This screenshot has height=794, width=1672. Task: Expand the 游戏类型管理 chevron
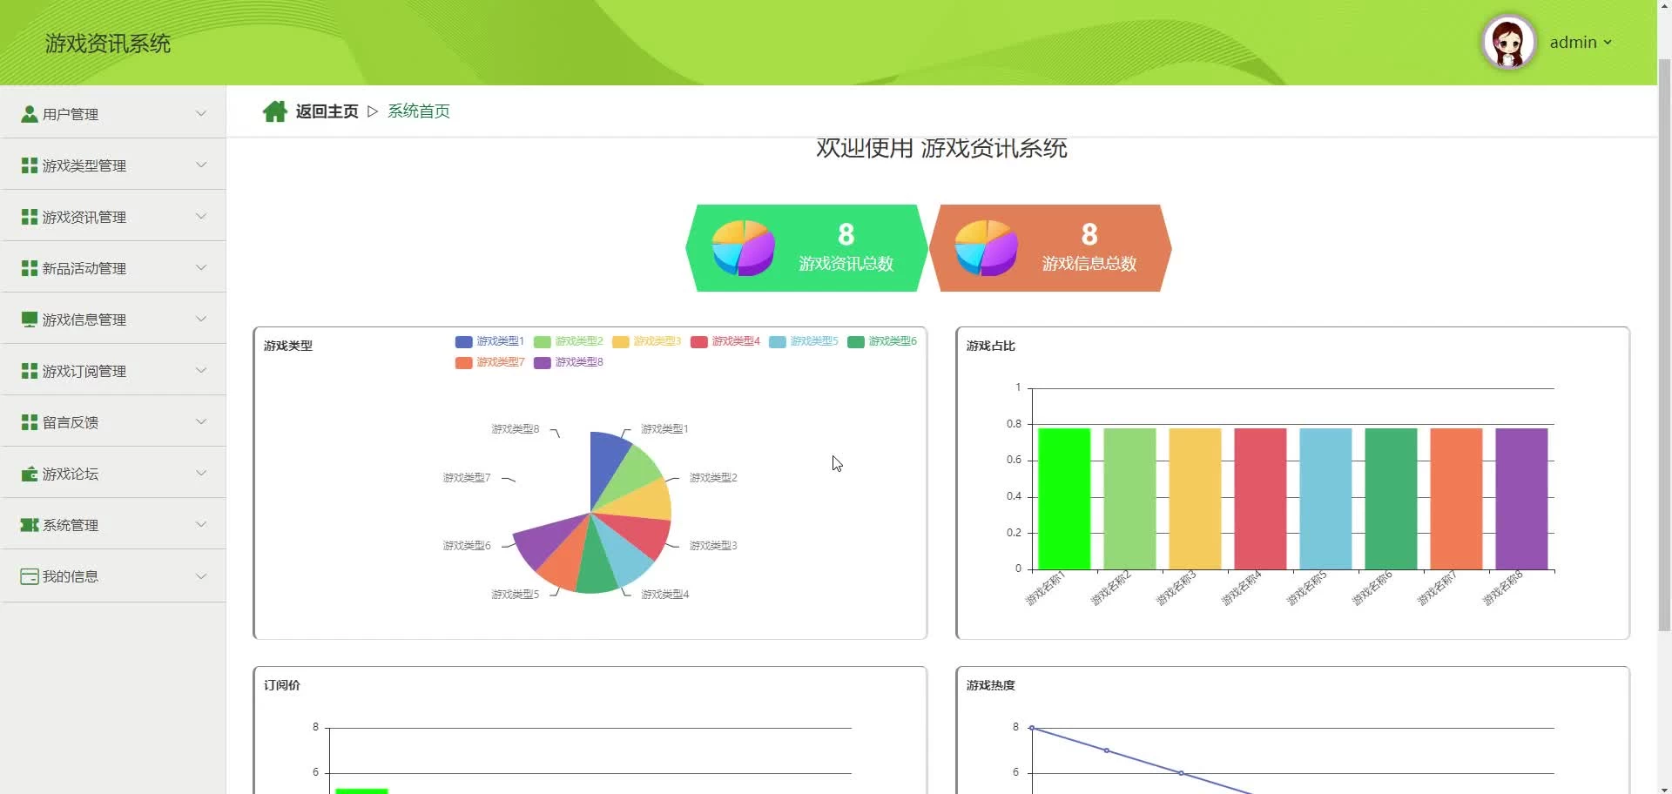(201, 165)
